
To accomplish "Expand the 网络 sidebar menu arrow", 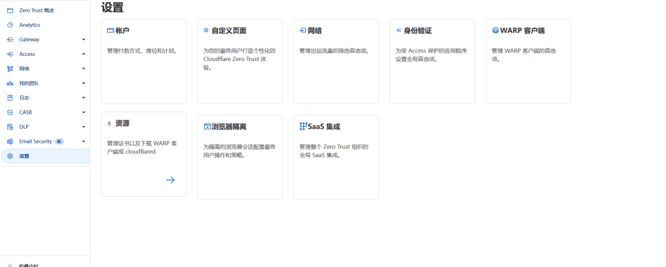I will coord(84,69).
